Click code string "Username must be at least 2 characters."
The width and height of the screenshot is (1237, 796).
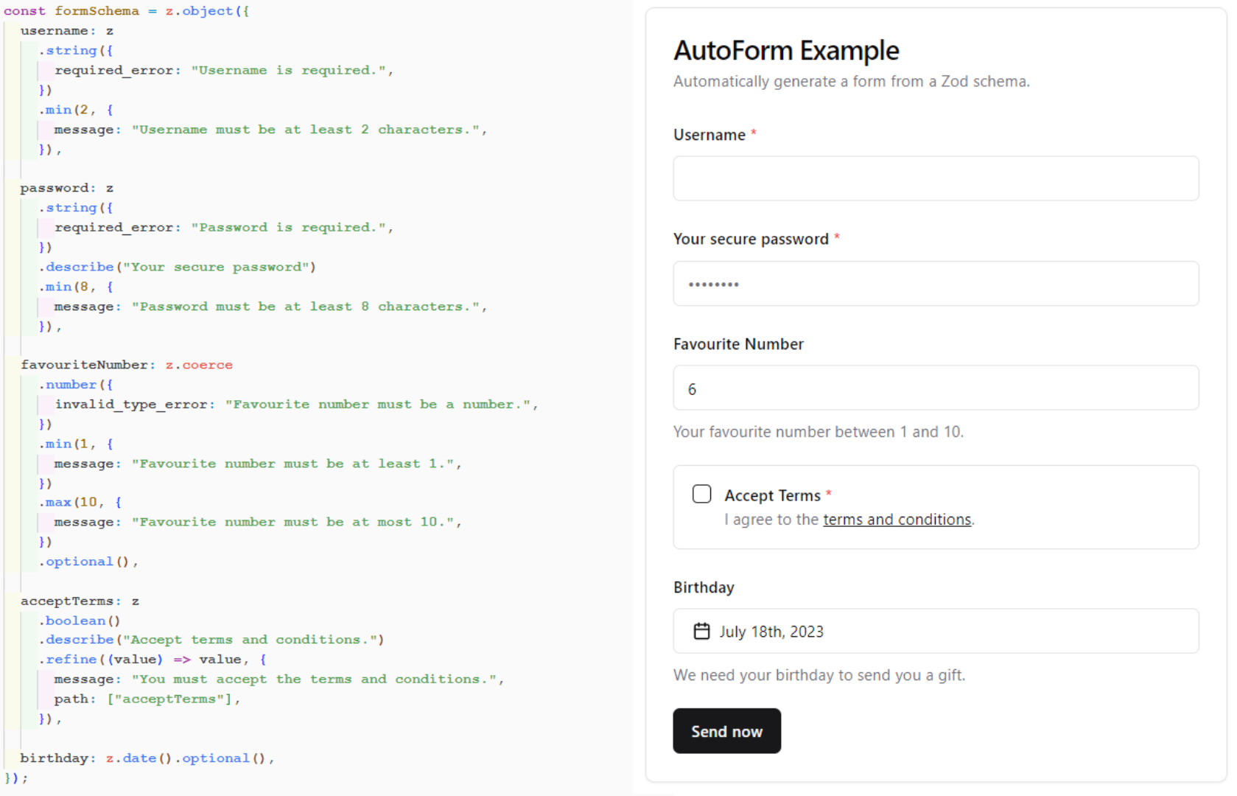306,130
